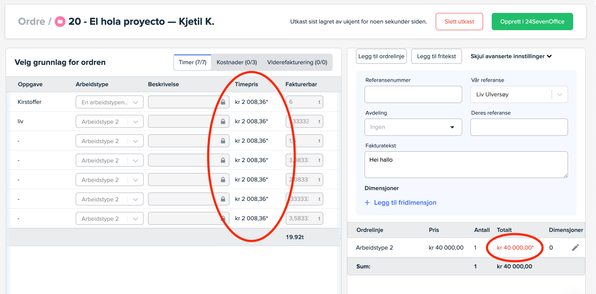Open Arbeidstype 2 dropdown in liv row
This screenshot has height=294, width=596.
pyautogui.click(x=135, y=122)
